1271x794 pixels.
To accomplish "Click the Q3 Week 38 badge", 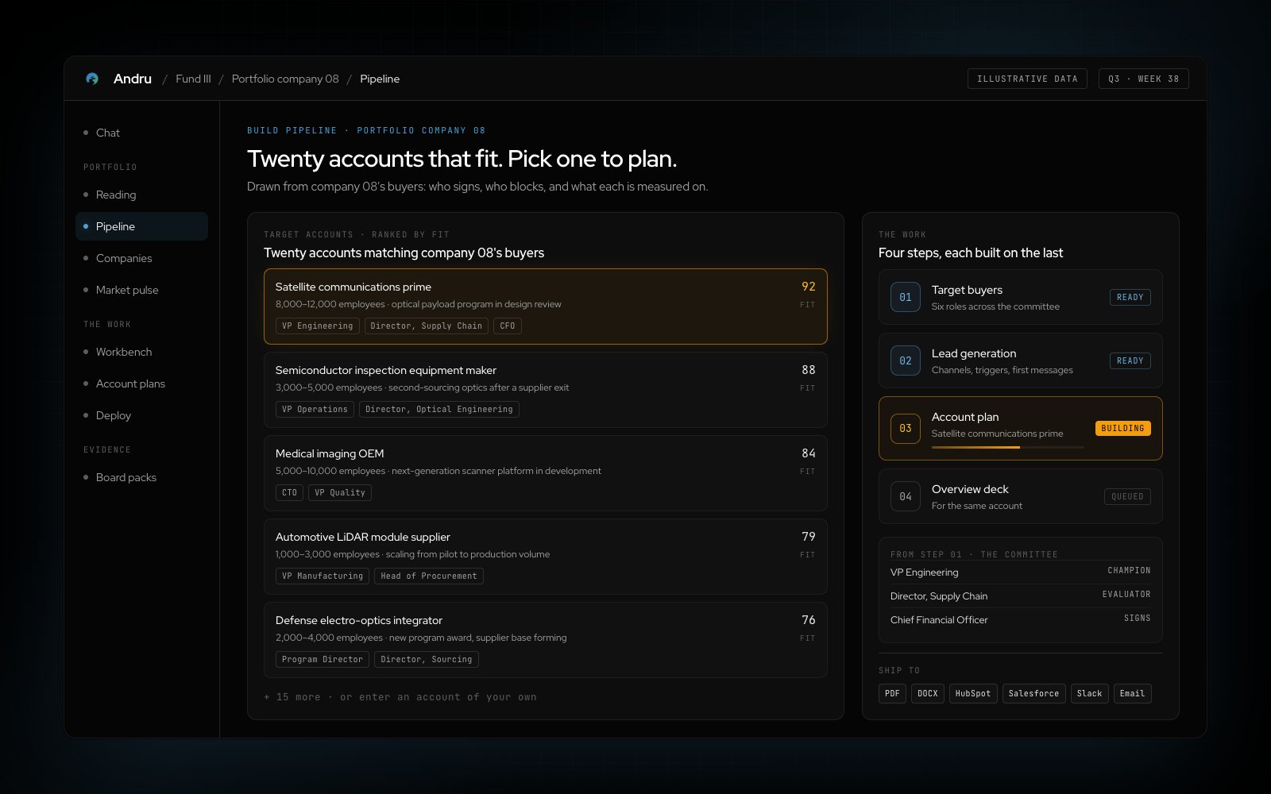I will [1144, 79].
